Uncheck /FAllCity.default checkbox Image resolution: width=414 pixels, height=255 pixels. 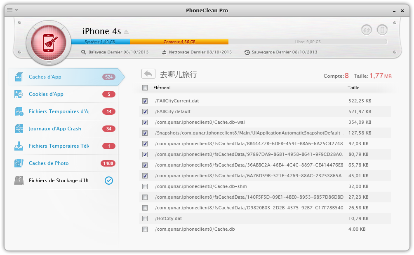point(145,112)
